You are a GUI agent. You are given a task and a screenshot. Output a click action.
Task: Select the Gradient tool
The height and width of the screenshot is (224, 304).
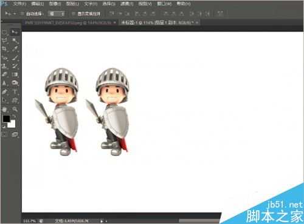[x=15, y=74]
